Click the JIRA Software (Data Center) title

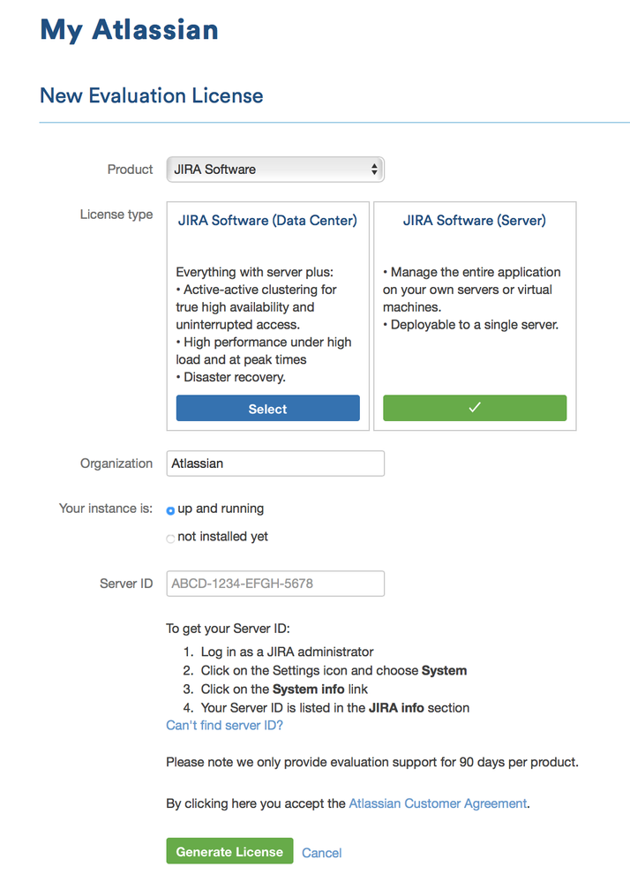[267, 221]
